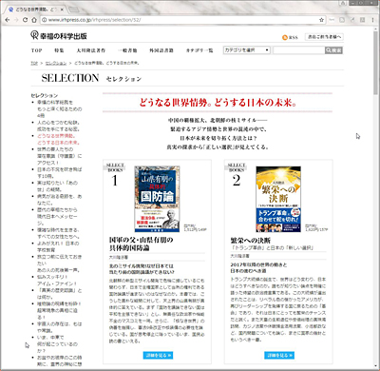
Task: Click the blue details button under book 2
Action: tap(279, 355)
